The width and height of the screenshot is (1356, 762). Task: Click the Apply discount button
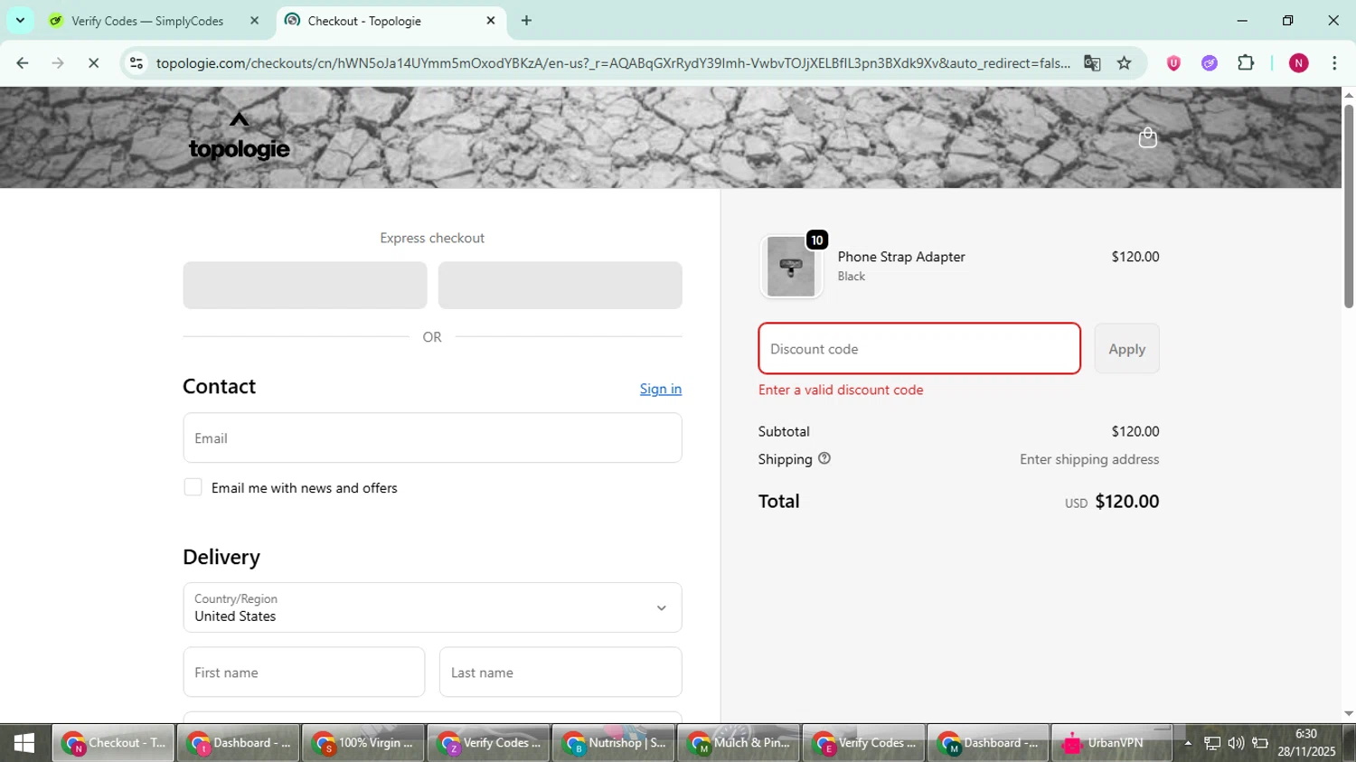[1126, 349]
